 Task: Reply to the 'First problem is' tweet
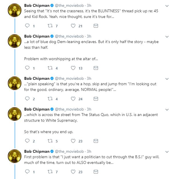click(27, 172)
